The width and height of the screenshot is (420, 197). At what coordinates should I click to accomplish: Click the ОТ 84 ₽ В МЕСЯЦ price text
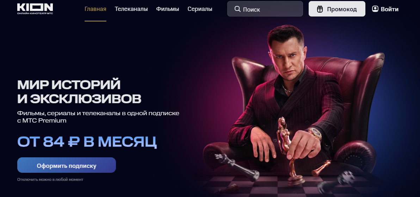point(87,142)
